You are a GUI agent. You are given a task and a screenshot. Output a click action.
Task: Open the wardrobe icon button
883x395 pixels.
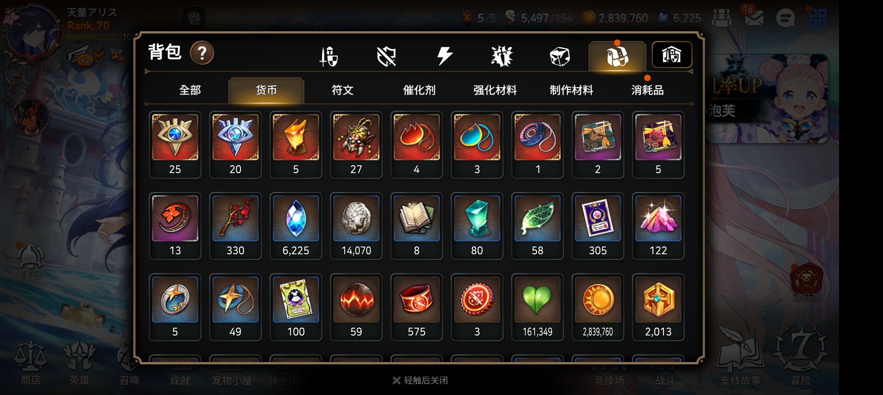click(671, 55)
